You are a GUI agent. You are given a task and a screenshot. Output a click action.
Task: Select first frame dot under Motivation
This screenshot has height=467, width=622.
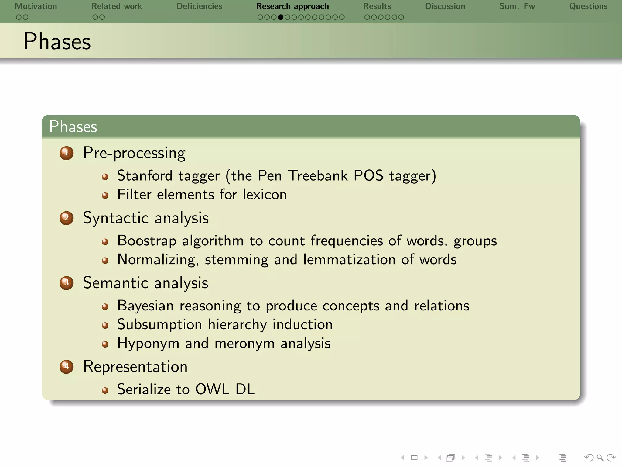point(19,17)
